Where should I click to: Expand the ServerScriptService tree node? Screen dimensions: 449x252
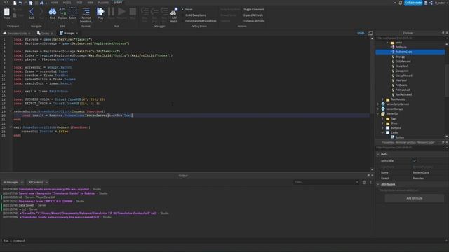click(378, 104)
